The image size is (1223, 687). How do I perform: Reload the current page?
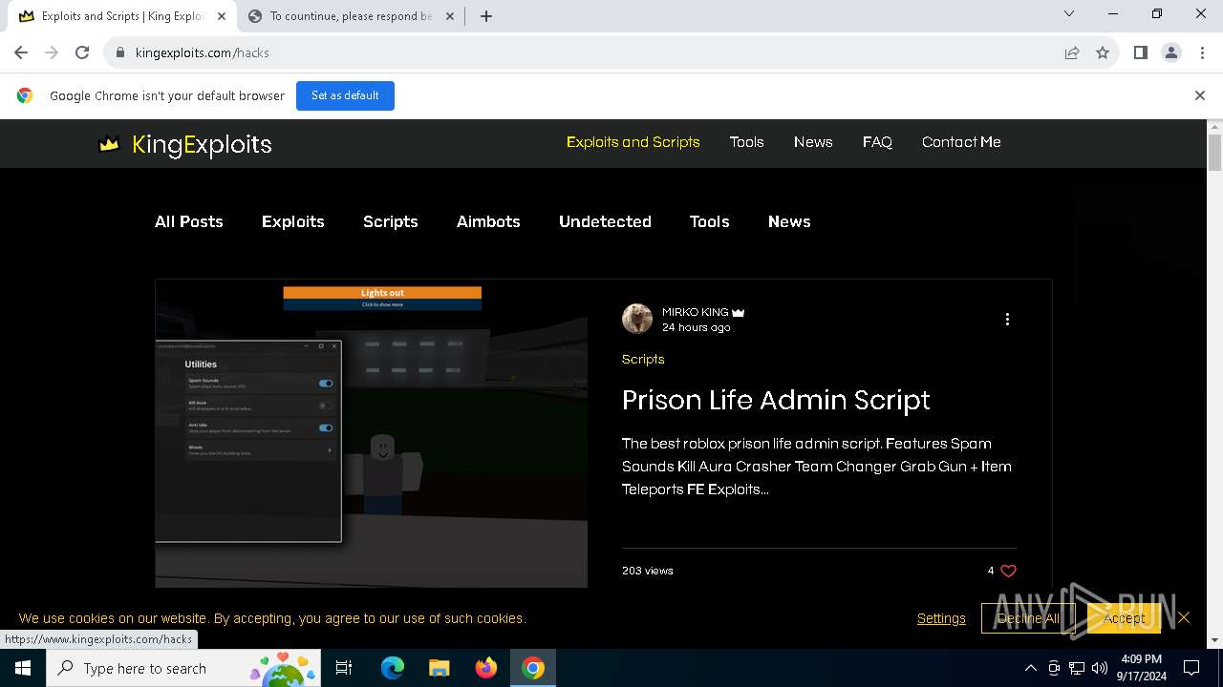click(82, 52)
